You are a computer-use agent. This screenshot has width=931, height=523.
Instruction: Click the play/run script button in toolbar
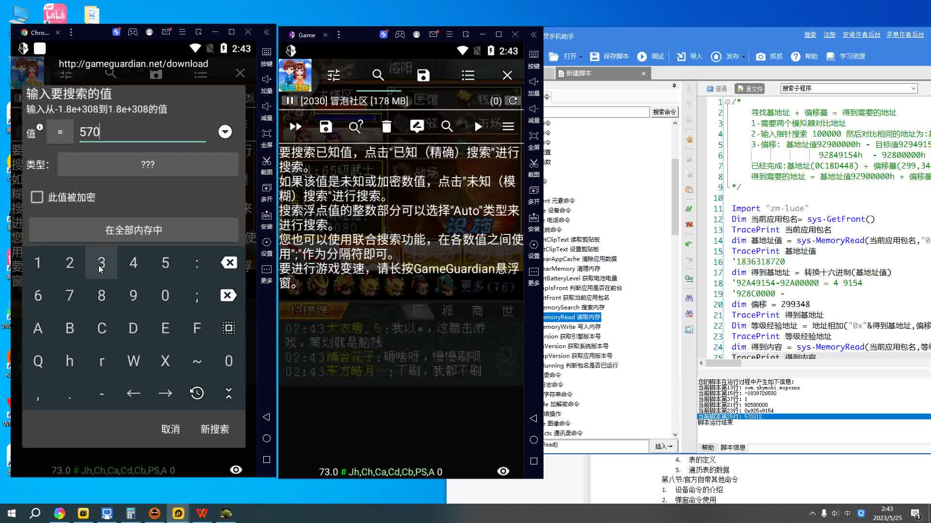click(x=642, y=57)
